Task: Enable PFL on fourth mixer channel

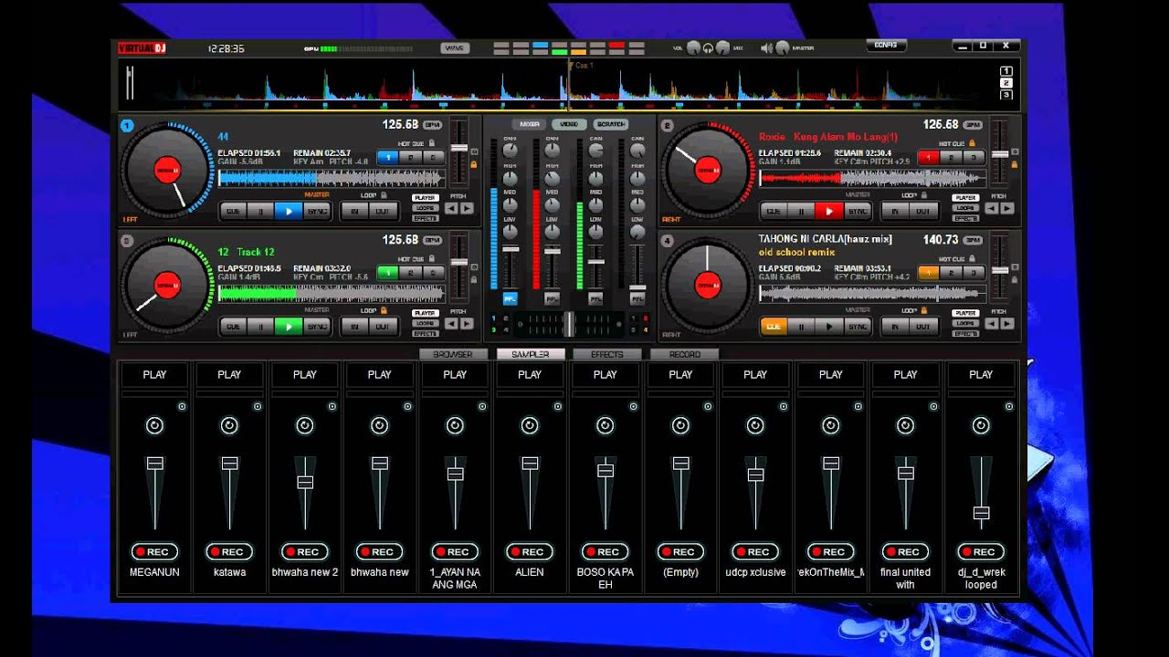Action: pyautogui.click(x=637, y=298)
